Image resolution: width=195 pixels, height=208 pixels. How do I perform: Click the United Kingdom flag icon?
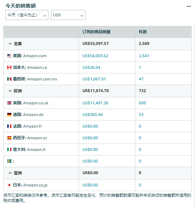tap(9, 103)
